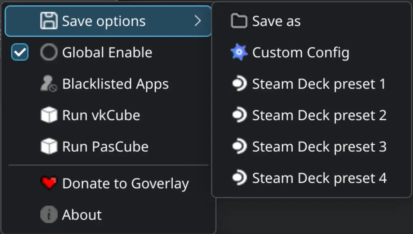Open the Save options menu entry
The image size is (413, 234).
pos(104,21)
